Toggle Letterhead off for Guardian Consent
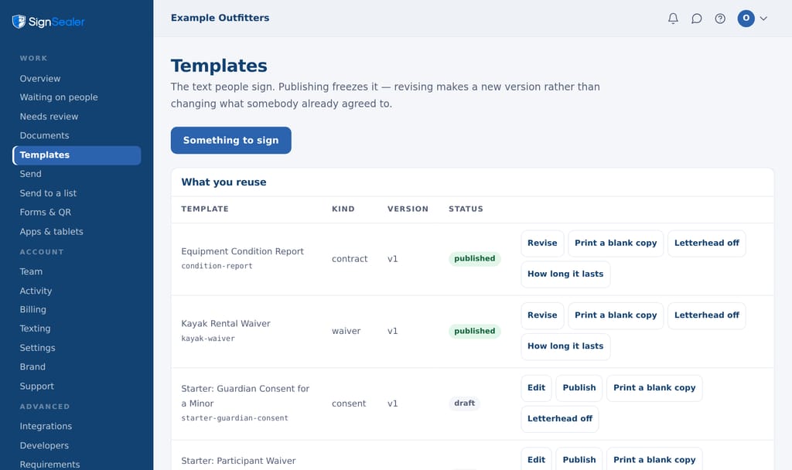 pyautogui.click(x=560, y=418)
